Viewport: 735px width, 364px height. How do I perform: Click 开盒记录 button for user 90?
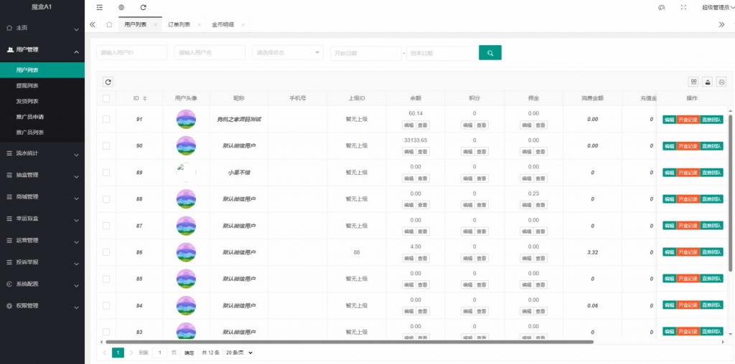tap(687, 146)
